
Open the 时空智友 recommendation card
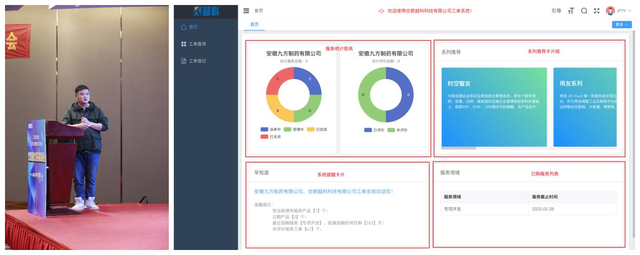[x=494, y=107]
